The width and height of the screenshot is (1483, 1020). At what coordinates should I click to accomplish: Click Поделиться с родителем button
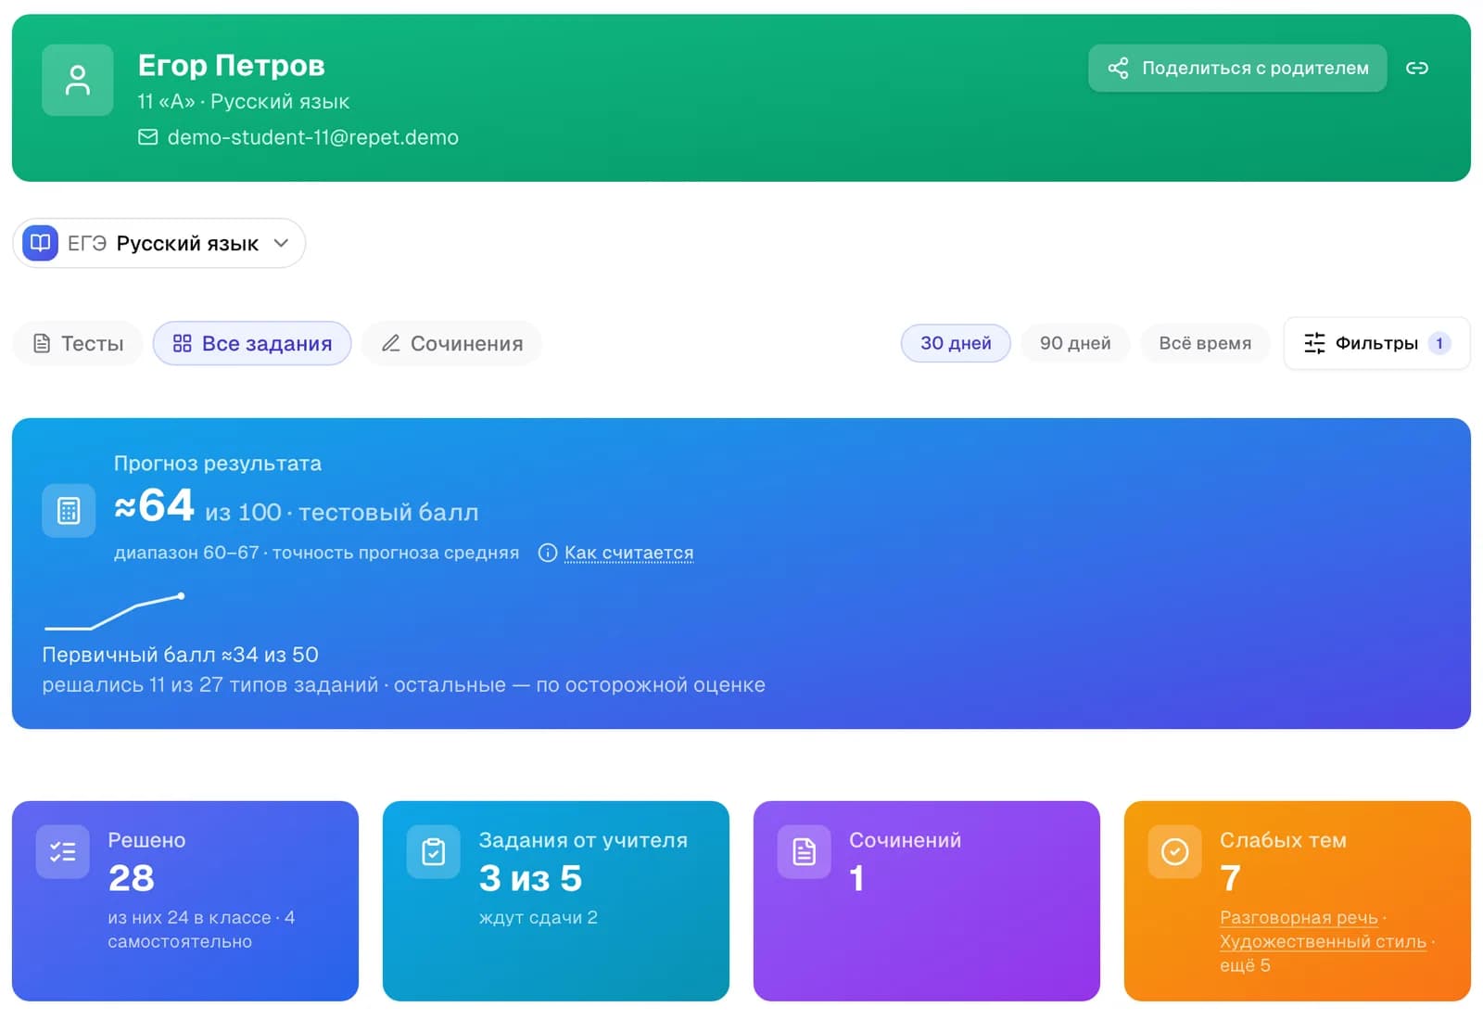[x=1237, y=68]
